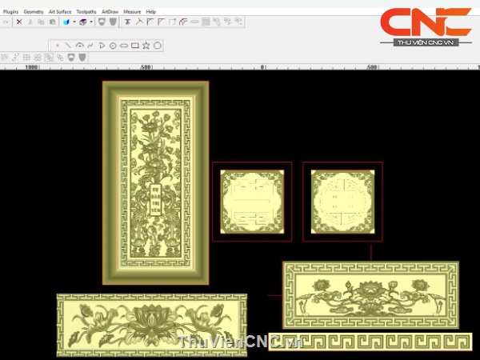
Task: Click the red X delete icon
Action: pos(19,22)
